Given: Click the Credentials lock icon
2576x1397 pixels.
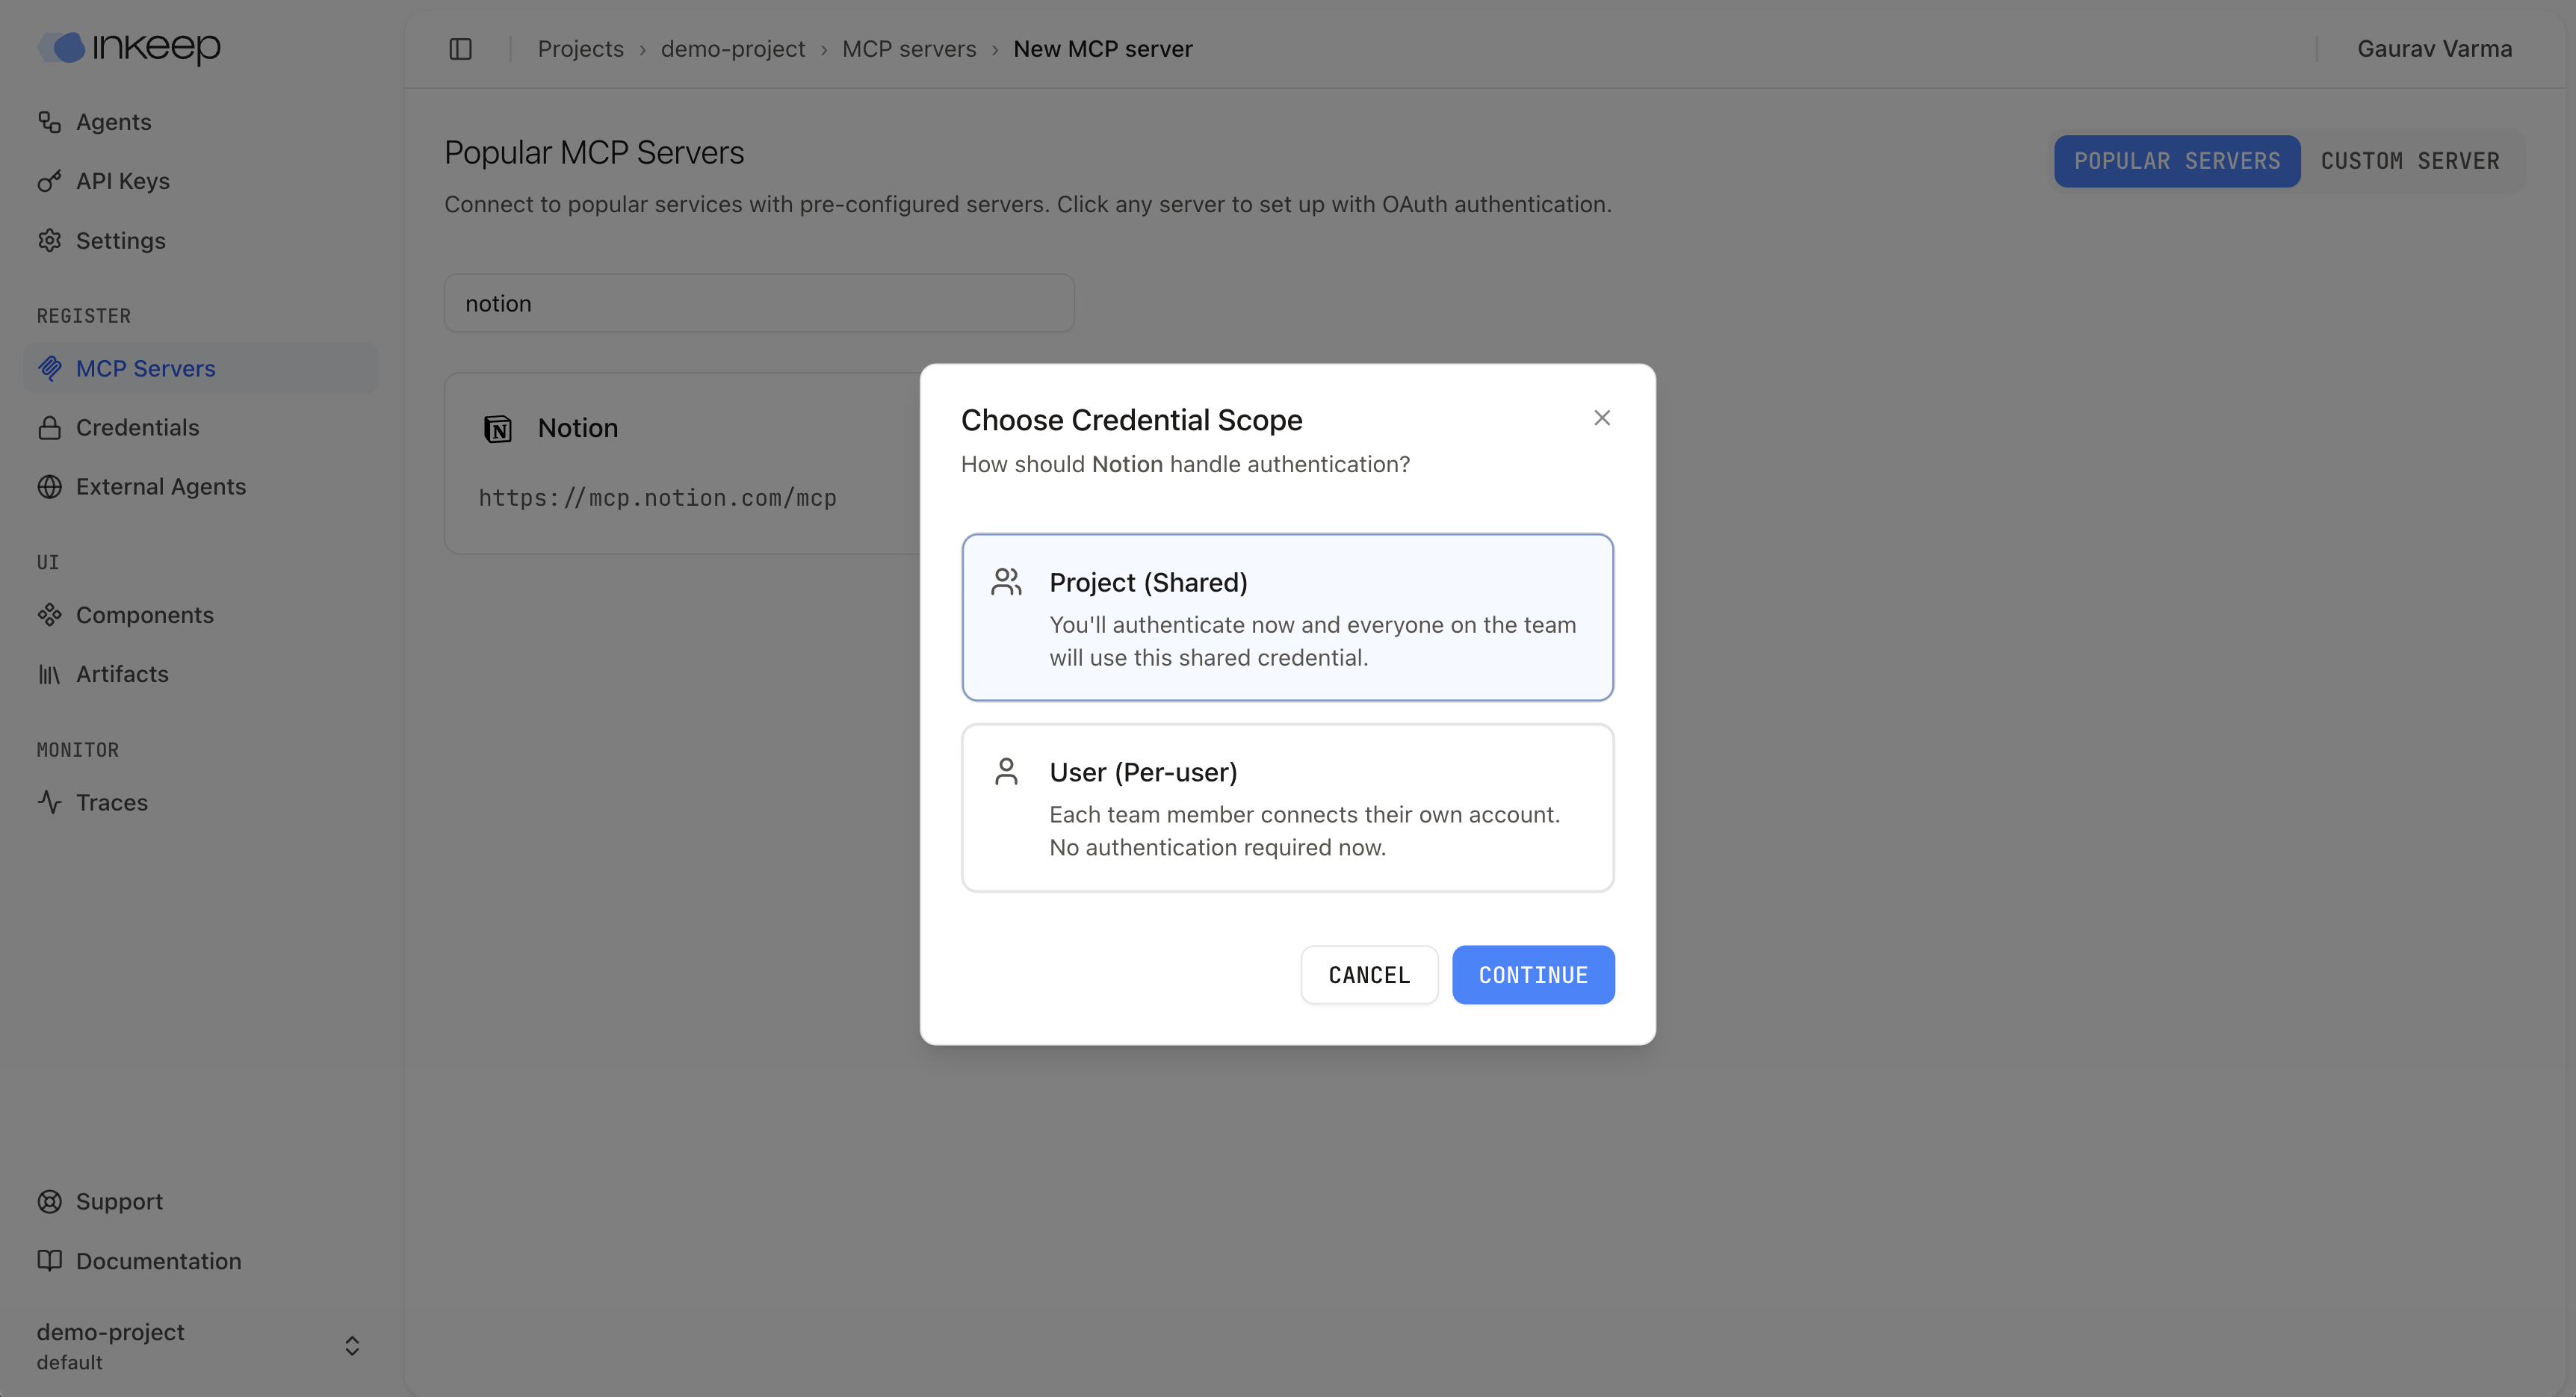Looking at the screenshot, I should [x=49, y=428].
